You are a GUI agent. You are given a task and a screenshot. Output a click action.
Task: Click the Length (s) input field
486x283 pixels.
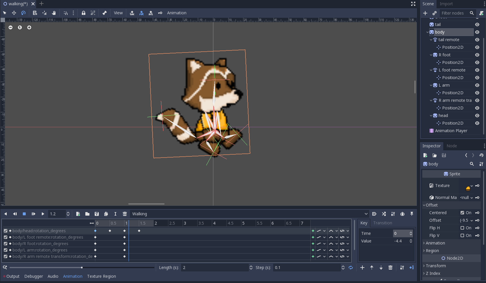click(215, 268)
